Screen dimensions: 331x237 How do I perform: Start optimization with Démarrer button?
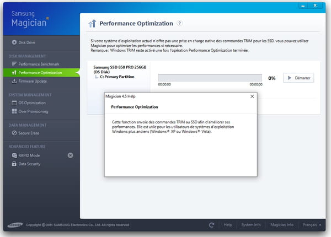(298, 78)
